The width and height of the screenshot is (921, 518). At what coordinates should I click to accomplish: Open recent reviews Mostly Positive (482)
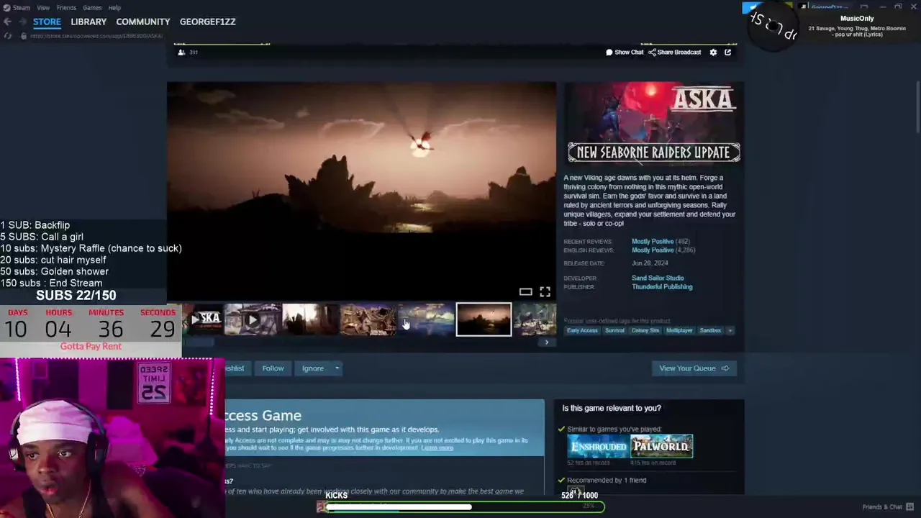(x=660, y=241)
